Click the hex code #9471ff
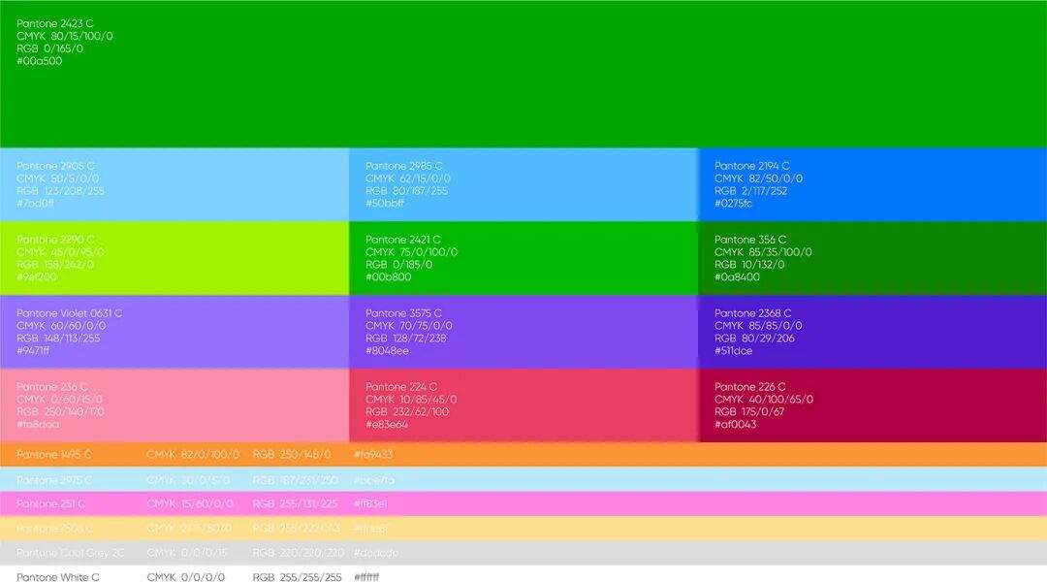Screen dimensions: 1047x582 pos(33,351)
